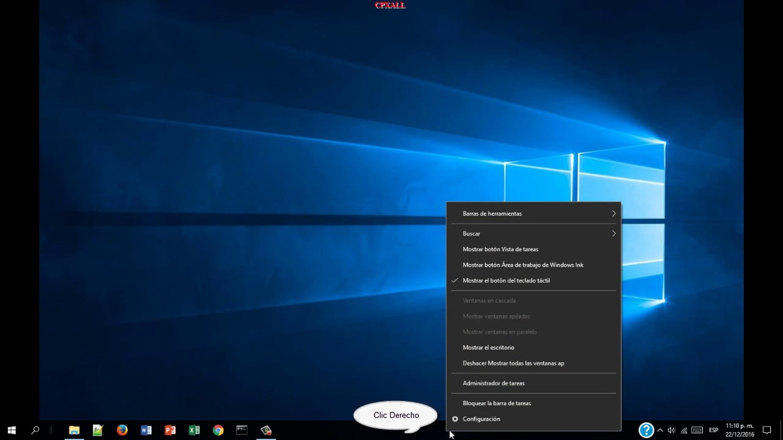Launch the green notepad app in the taskbar
The height and width of the screenshot is (440, 783).
click(98, 430)
